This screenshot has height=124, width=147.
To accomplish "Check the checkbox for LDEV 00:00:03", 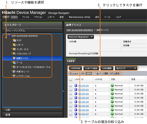I will point(71,98).
